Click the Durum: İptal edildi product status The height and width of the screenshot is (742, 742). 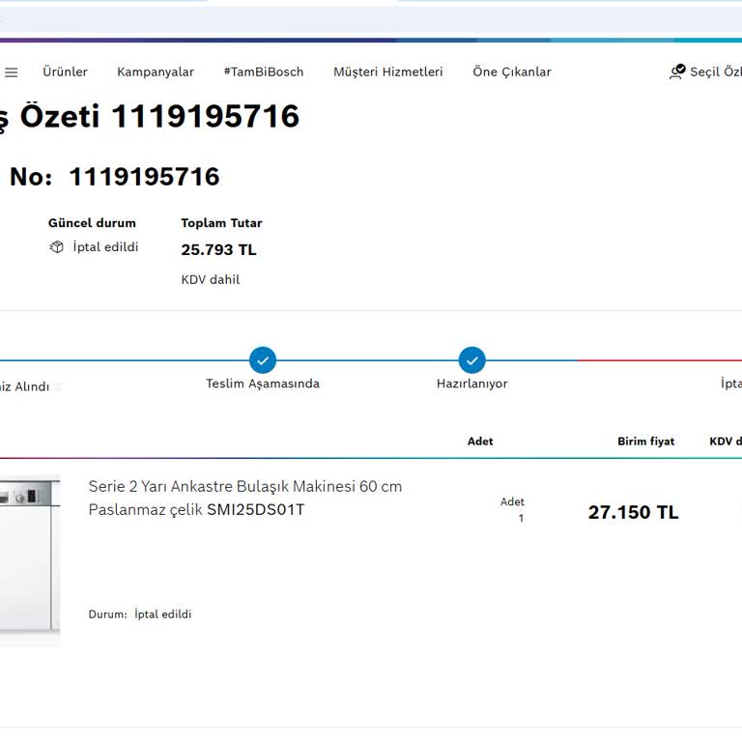tap(140, 614)
